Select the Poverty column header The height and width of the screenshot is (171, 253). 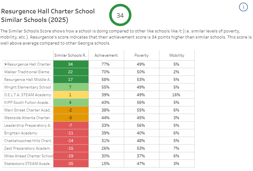[141, 55]
